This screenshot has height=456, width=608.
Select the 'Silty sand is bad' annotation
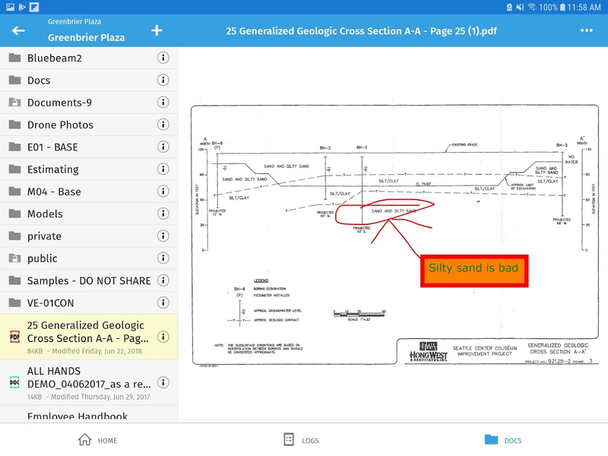[473, 268]
